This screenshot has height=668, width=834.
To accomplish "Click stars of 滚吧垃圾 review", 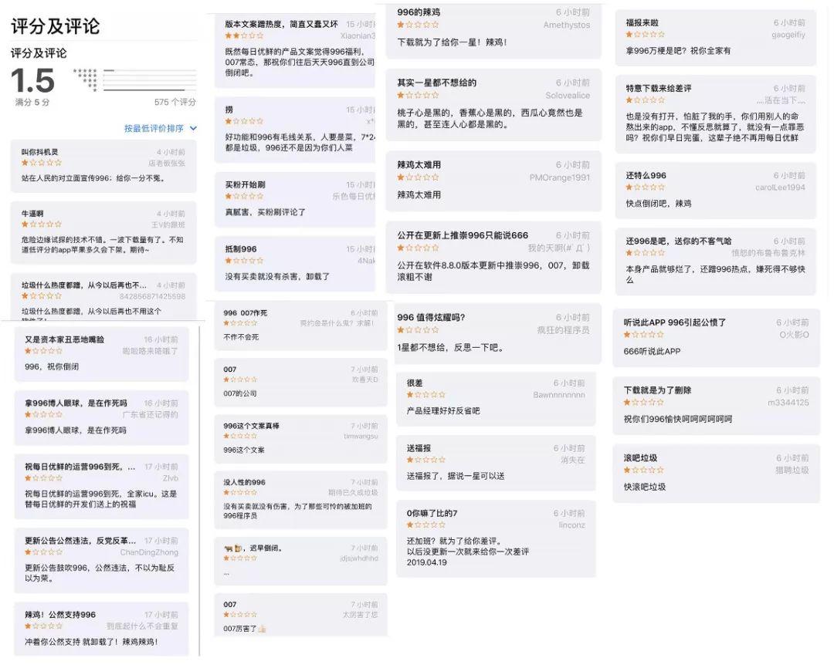I will (x=643, y=471).
